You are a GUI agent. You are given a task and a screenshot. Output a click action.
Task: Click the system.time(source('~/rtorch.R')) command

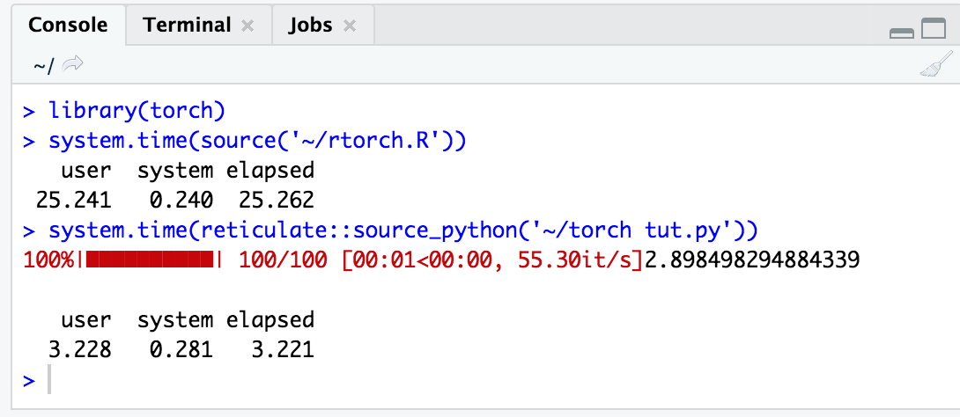point(257,141)
